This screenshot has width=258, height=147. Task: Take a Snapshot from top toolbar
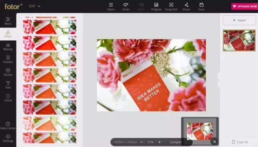point(171,6)
